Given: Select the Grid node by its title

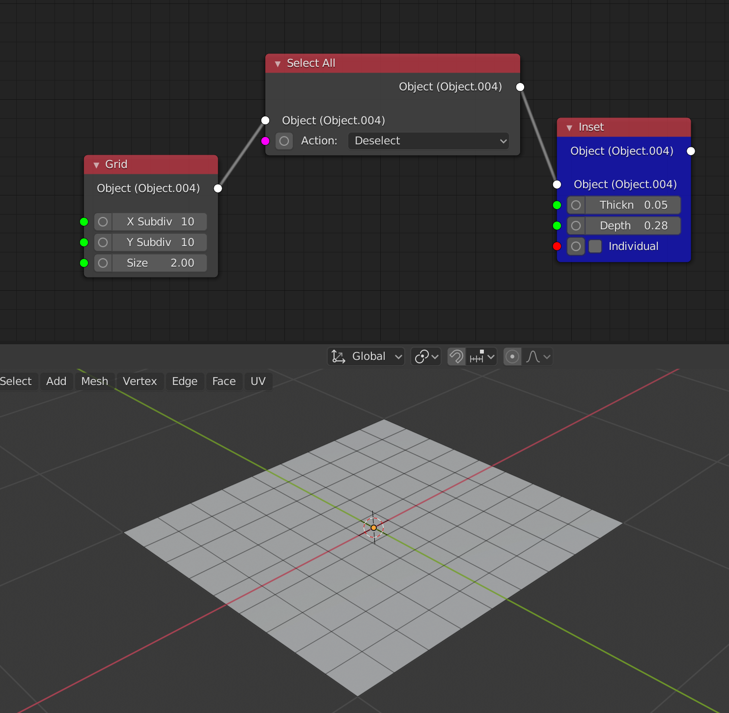Looking at the screenshot, I should click(116, 165).
